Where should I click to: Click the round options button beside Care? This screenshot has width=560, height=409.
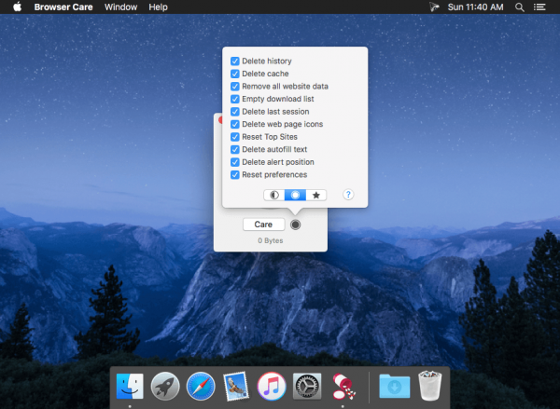click(295, 225)
